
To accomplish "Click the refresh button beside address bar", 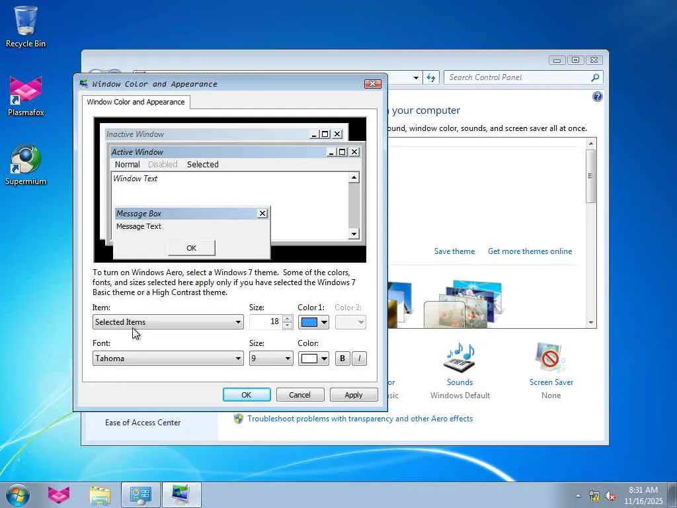I will pyautogui.click(x=431, y=78).
